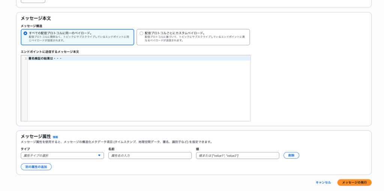
Task: Click line number 1 in the editor gutter
Action: 25,58
